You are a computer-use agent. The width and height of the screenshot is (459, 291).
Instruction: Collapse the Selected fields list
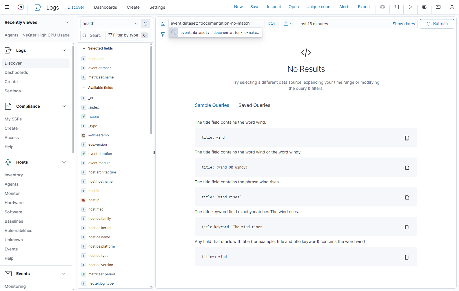pos(84,48)
